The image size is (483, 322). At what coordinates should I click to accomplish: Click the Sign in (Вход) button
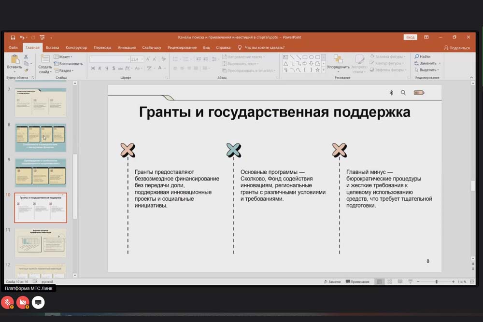tap(410, 37)
